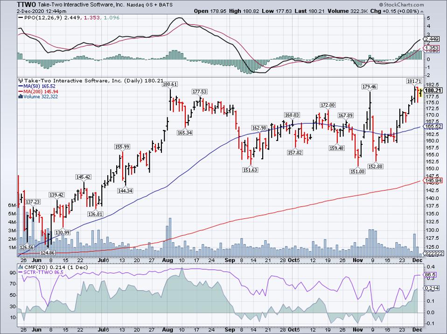Select the 124.86 low price label
Viewport: 447px width, 334px height.
[47, 252]
